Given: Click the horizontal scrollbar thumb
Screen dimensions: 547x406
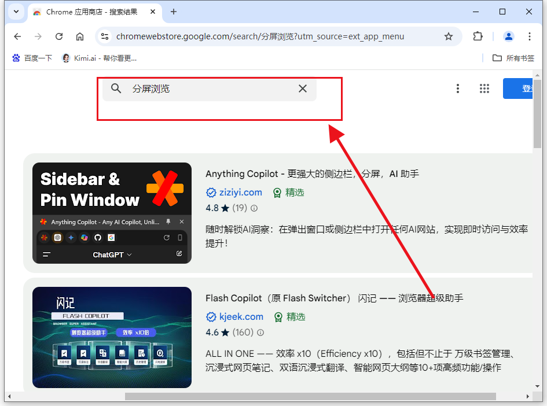Looking at the screenshot, I should tap(310, 397).
